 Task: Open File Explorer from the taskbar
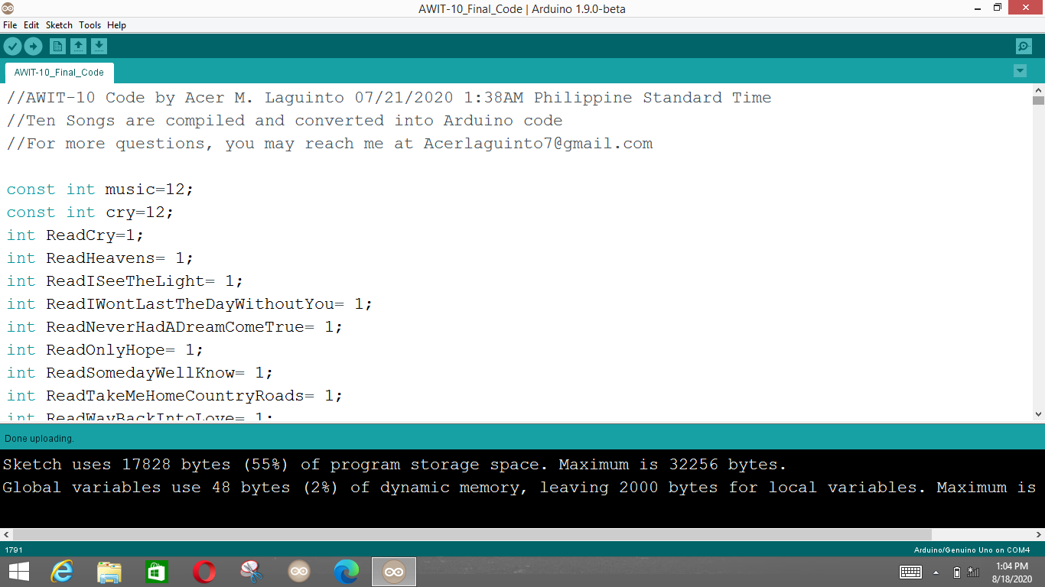coord(109,572)
